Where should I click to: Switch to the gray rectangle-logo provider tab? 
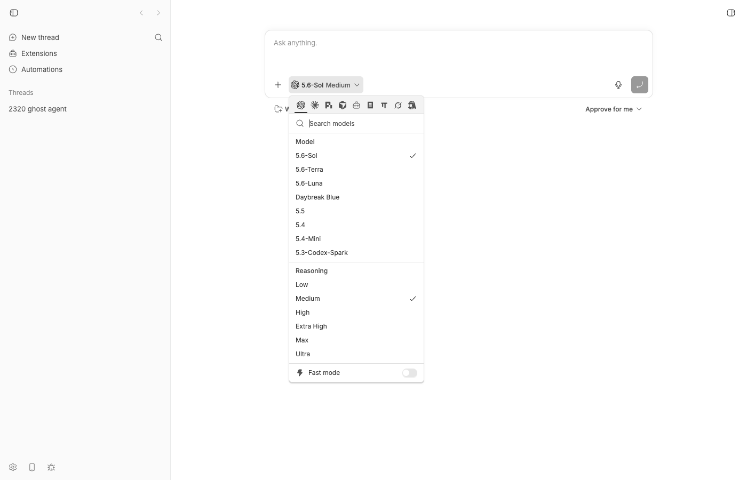(370, 105)
